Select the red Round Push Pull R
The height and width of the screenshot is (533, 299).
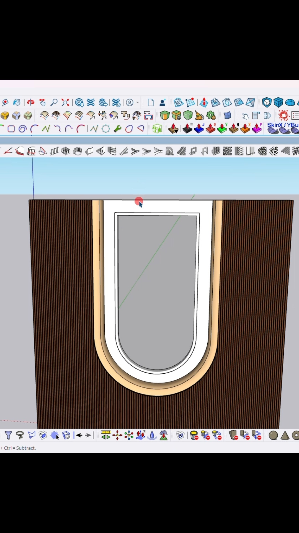[211, 129]
